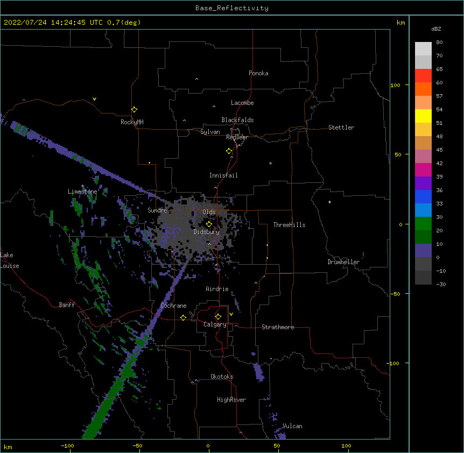
Task: Click the Limestone label
Action: pos(82,192)
